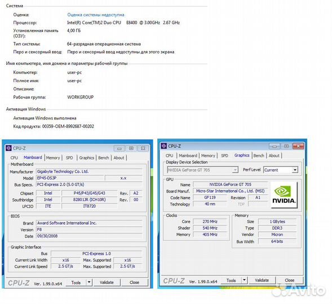Click the motherboard Model field EP45-DS3P
The image size is (332, 304).
70,178
